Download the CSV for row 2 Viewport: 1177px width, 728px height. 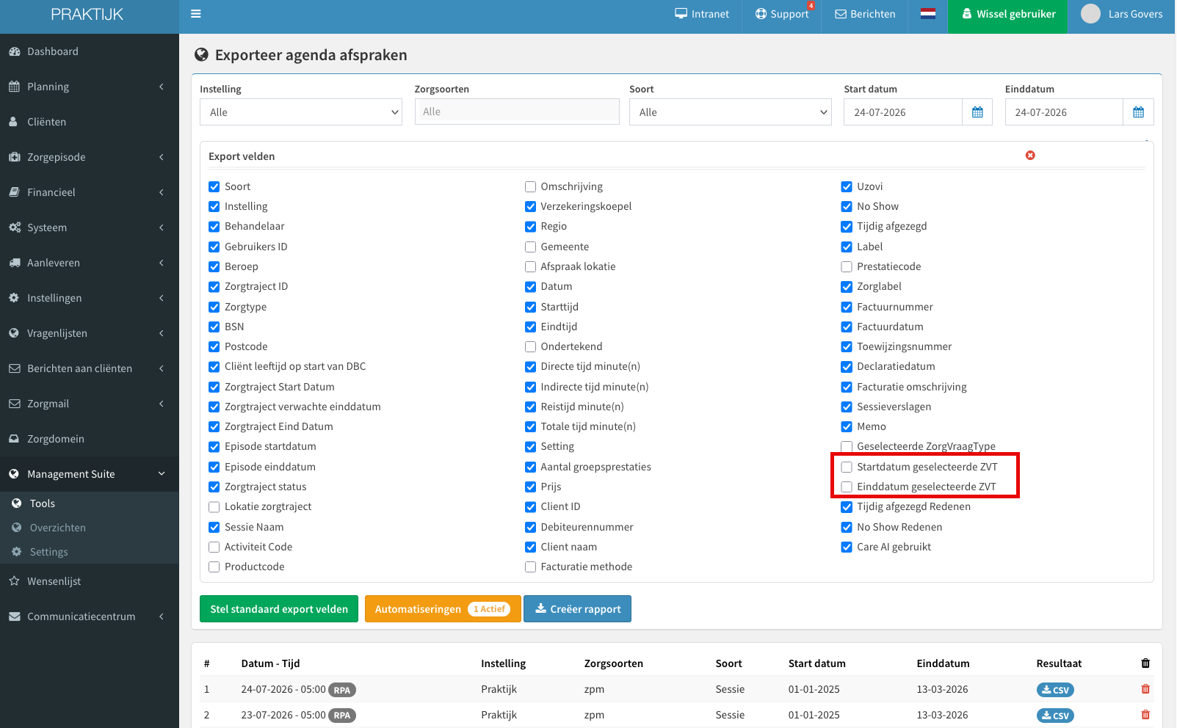point(1055,716)
